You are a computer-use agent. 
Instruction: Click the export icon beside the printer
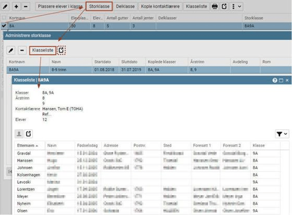click(x=224, y=7)
